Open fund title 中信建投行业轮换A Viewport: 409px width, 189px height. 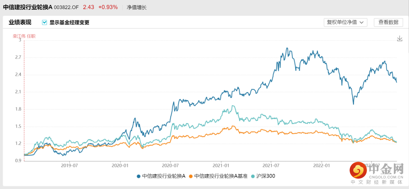tap(28, 7)
